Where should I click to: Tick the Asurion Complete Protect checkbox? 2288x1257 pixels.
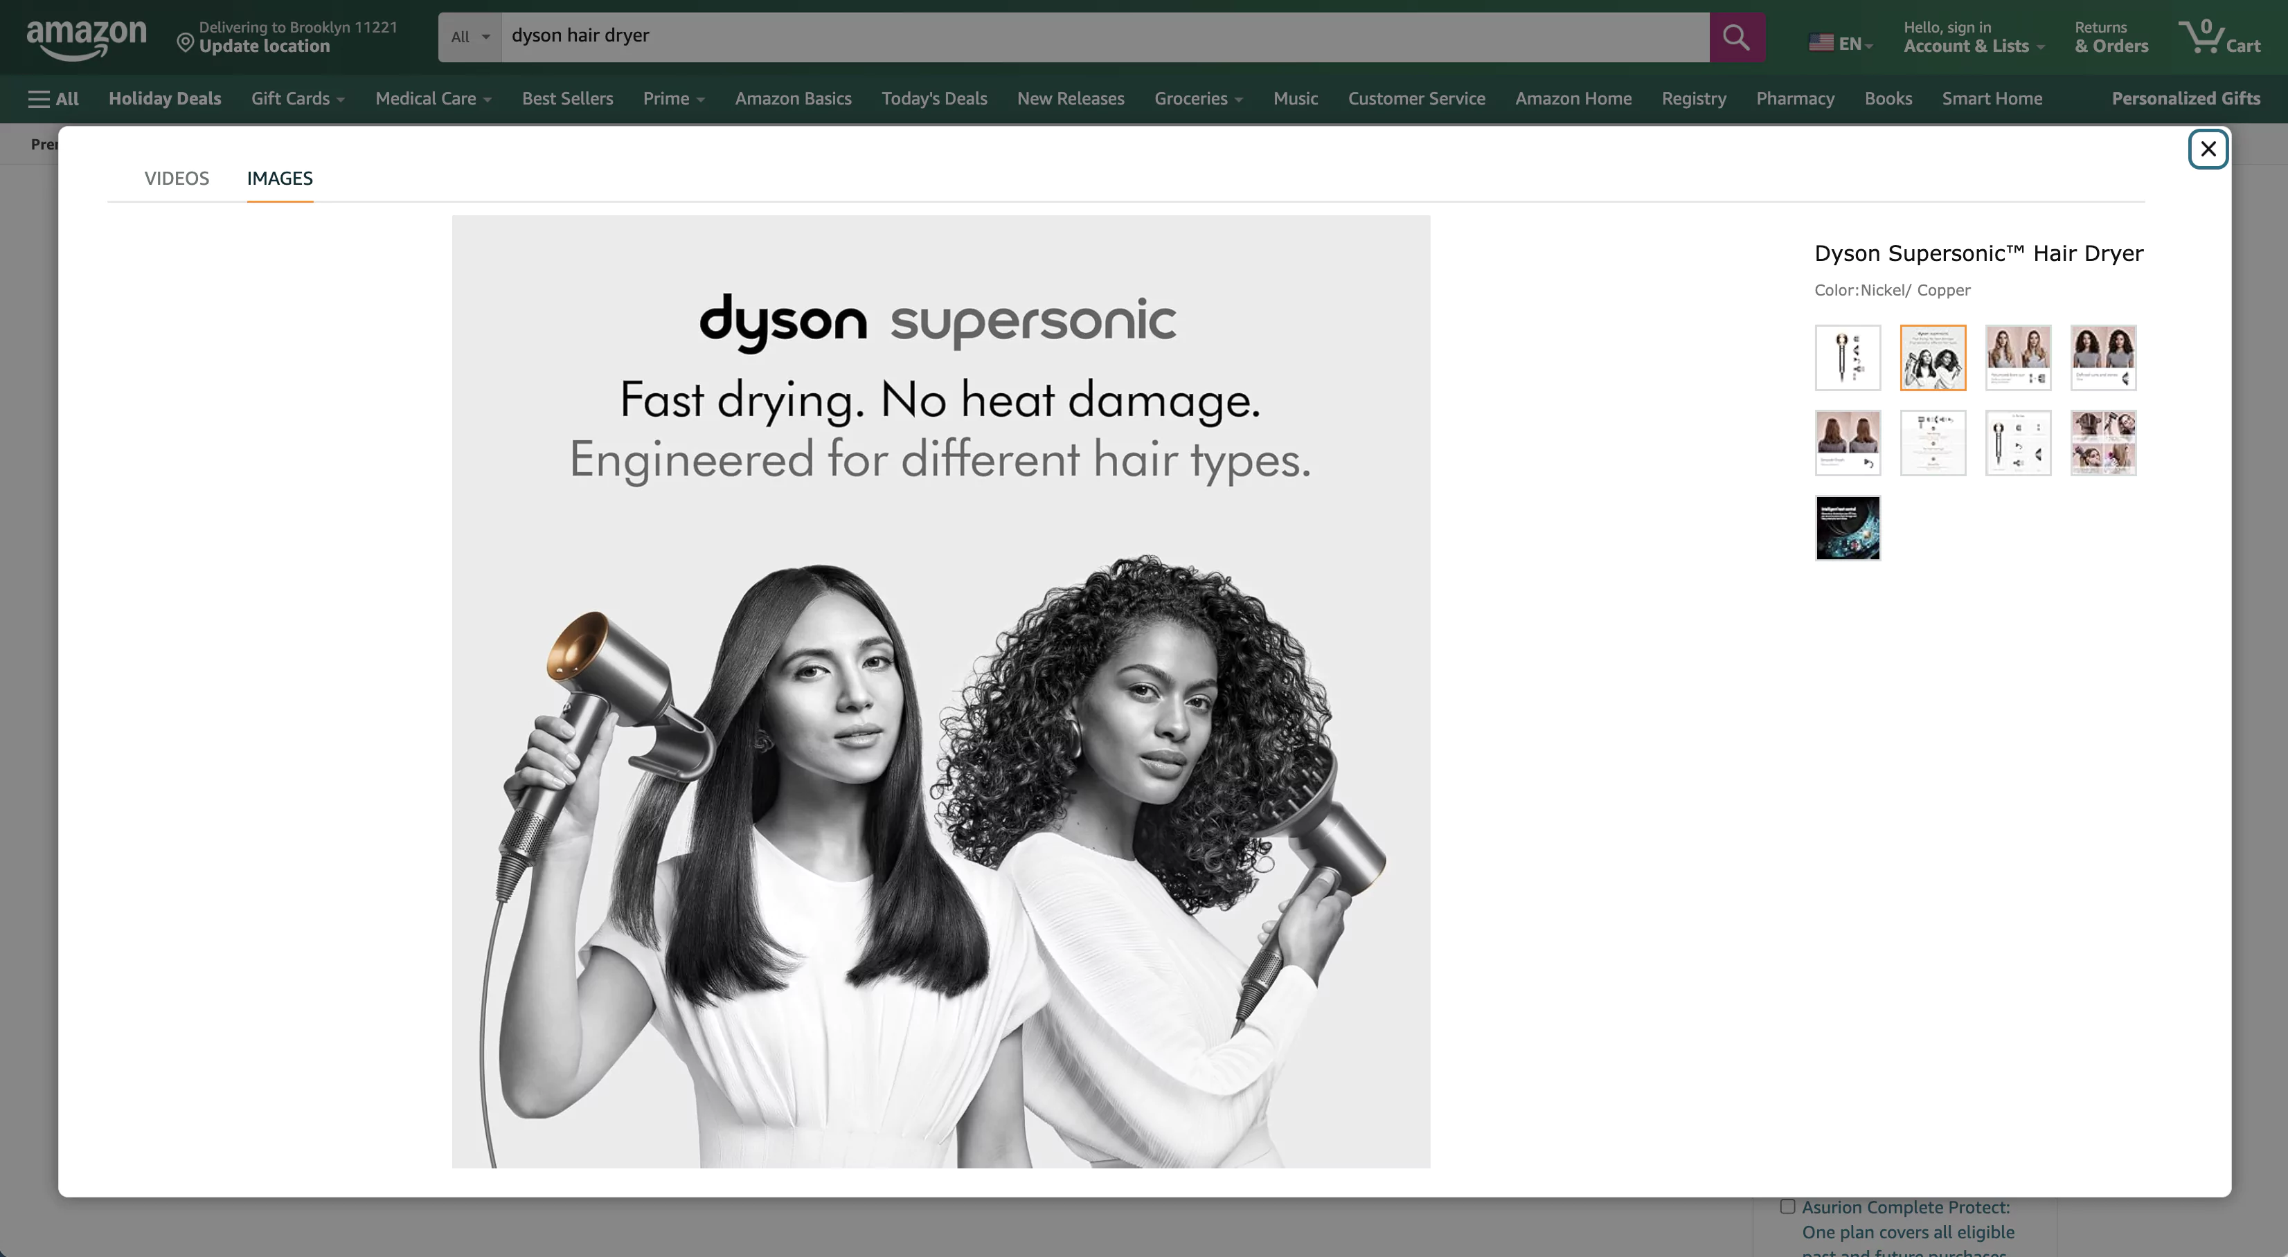tap(1787, 1206)
